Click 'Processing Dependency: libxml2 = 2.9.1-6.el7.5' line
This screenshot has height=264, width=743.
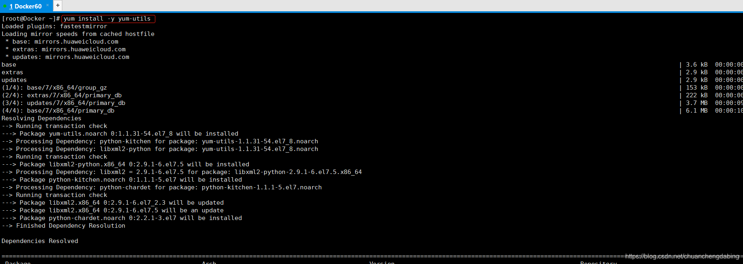pyautogui.click(x=182, y=172)
